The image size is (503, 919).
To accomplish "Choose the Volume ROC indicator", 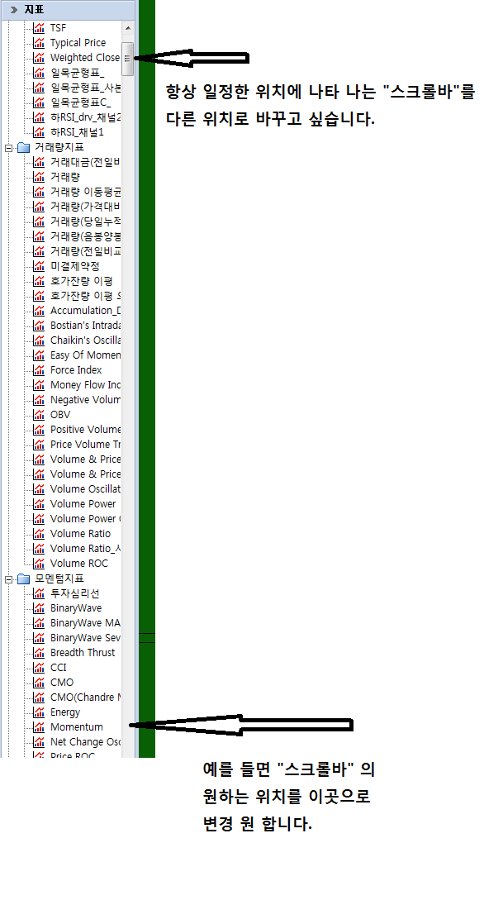I will [78, 564].
